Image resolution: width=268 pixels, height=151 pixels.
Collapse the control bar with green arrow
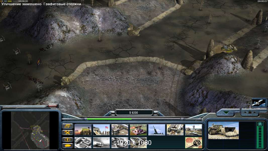(x=227, y=112)
